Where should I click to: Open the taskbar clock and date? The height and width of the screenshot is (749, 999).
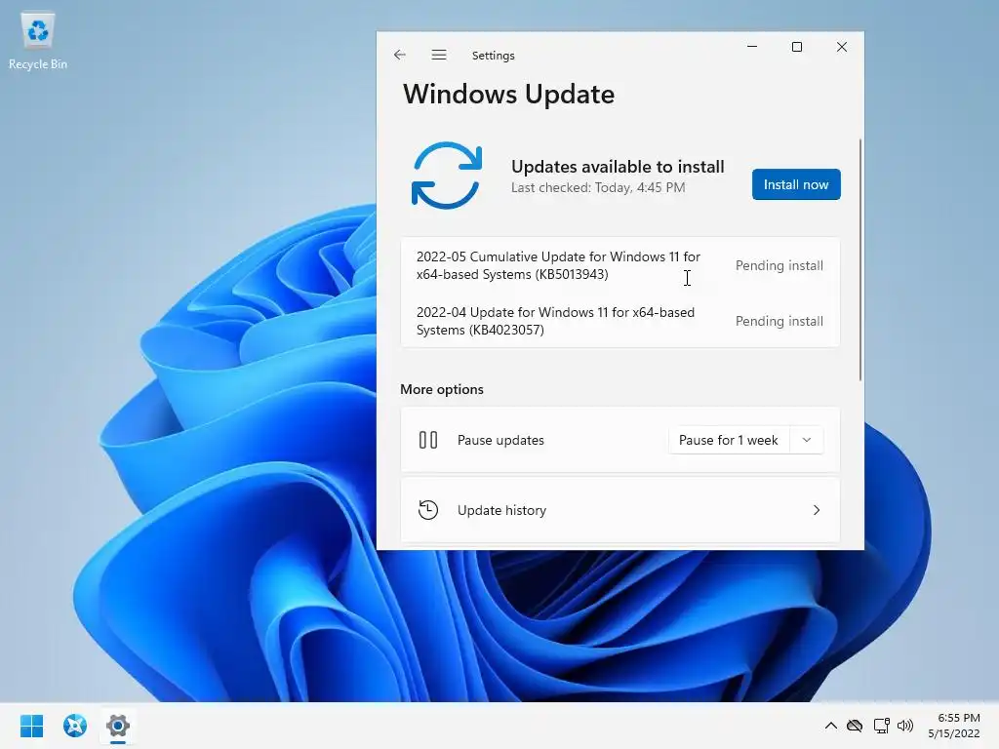[x=954, y=726]
